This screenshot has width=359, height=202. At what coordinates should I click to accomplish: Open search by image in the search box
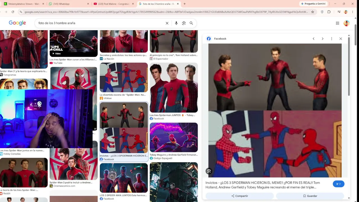pos(184,23)
